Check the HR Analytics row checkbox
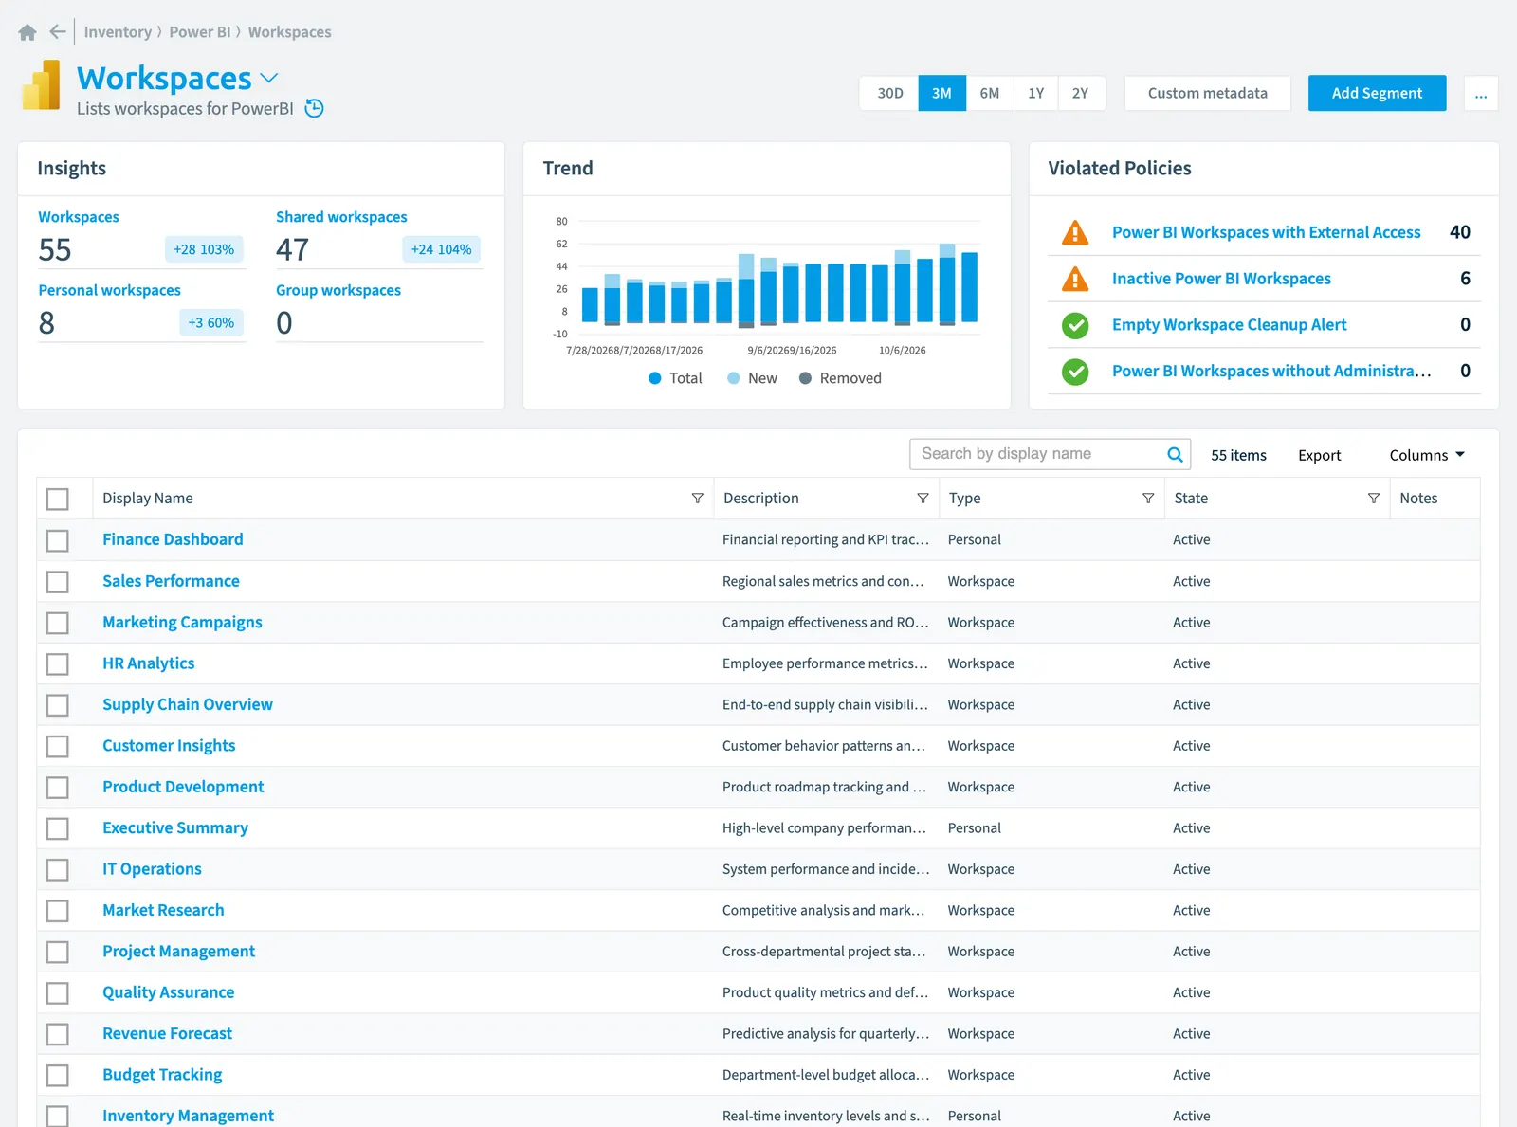 point(58,663)
